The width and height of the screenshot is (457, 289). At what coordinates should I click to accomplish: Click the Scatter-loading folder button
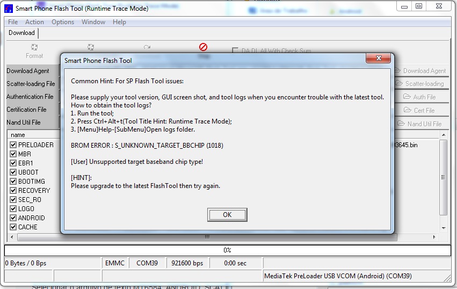[x=421, y=84]
